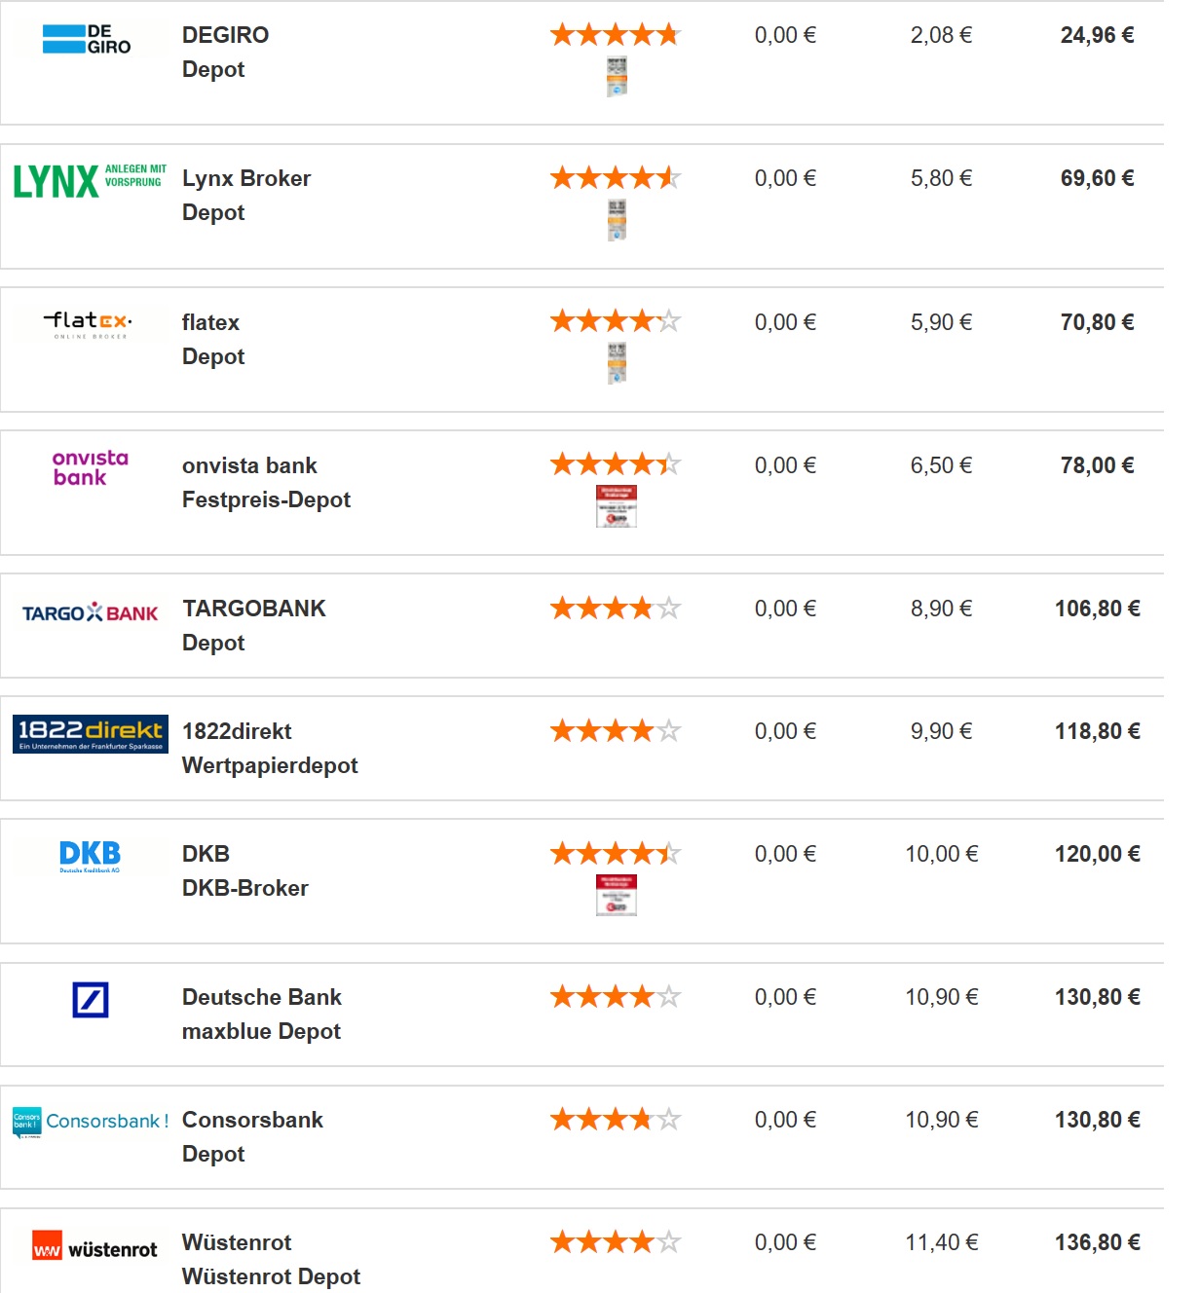Open the flatex logo

(90, 324)
